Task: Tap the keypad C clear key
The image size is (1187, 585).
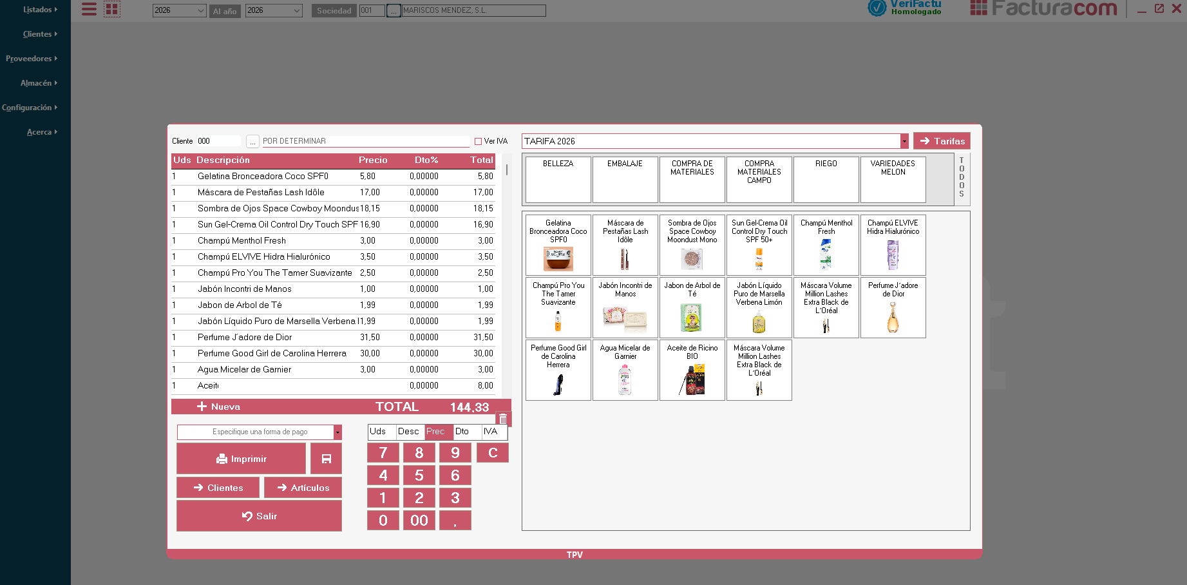Action: coord(493,453)
